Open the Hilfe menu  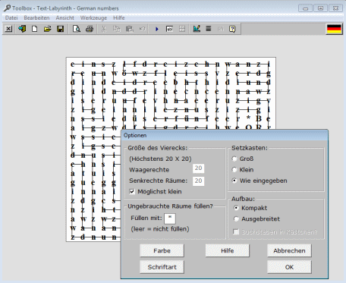click(x=119, y=18)
